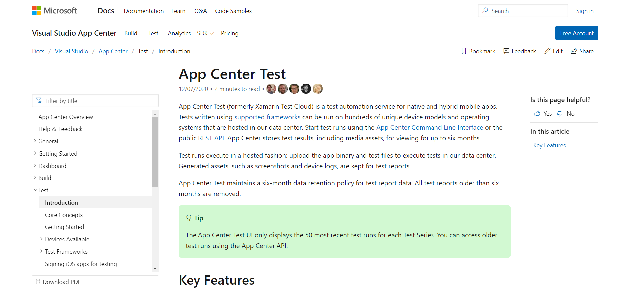Follow the REST API link
The height and width of the screenshot is (297, 629).
[211, 138]
